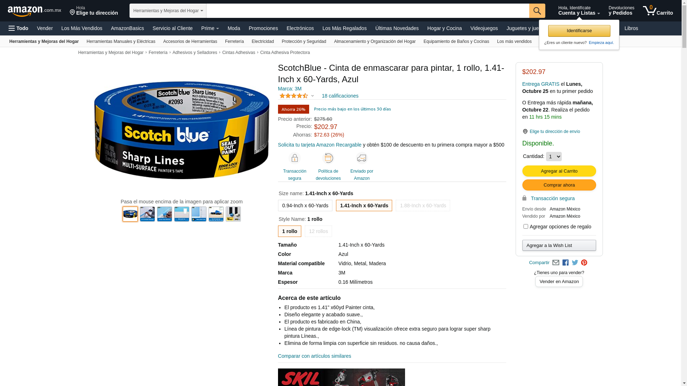Open the Cantidad quantity dropdown

point(554,157)
